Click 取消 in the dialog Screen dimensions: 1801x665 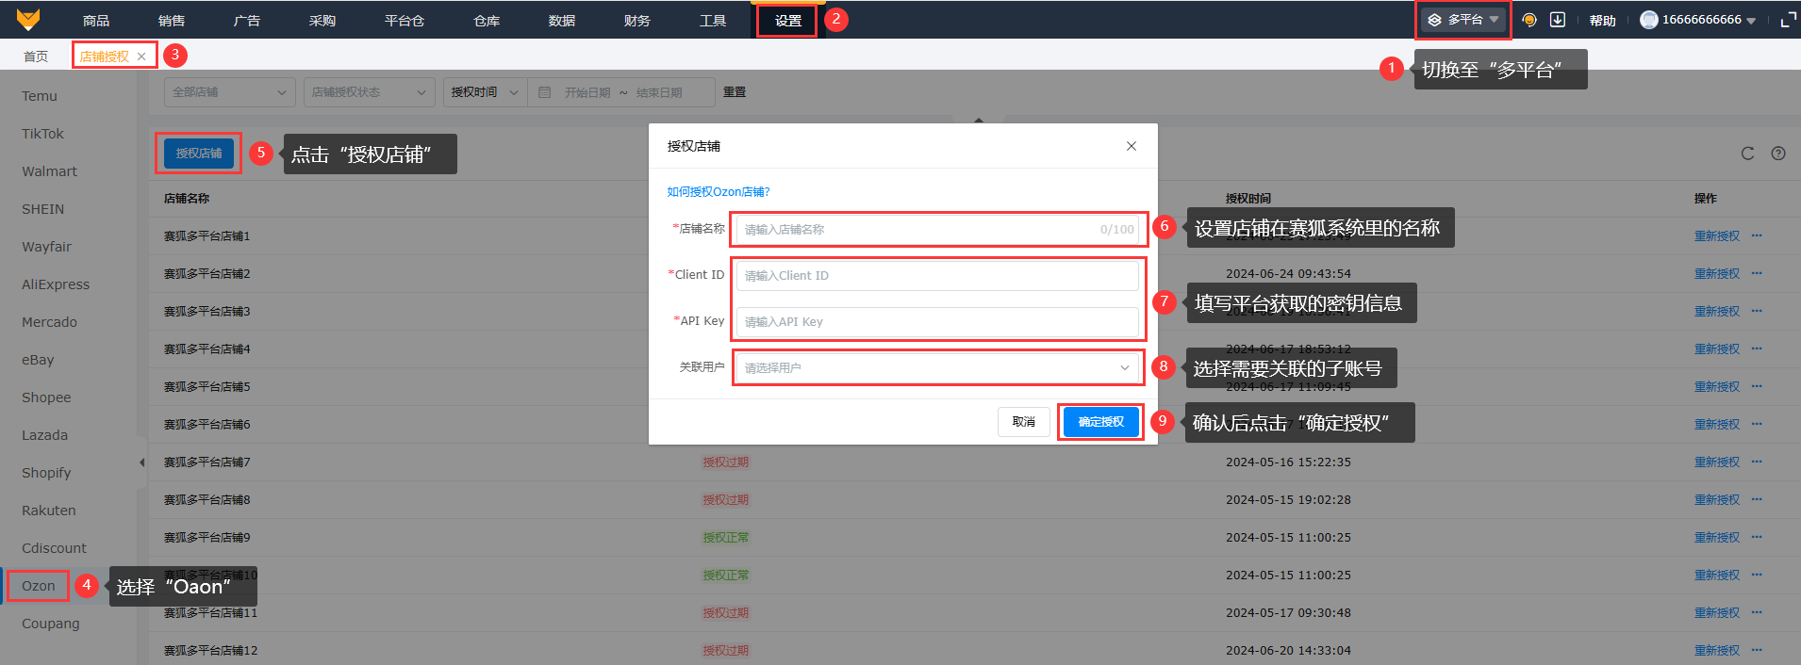[1024, 422]
